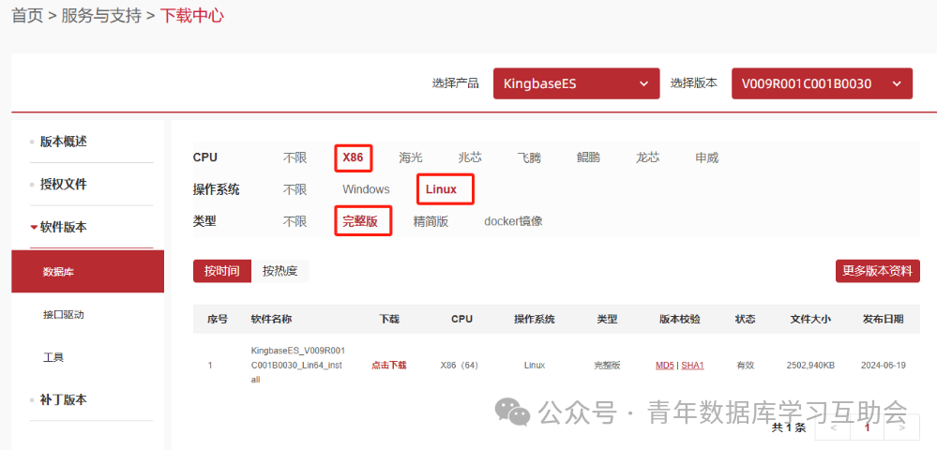937x450 pixels.
Task: Go to 首页 in the breadcrumb
Action: pos(27,16)
